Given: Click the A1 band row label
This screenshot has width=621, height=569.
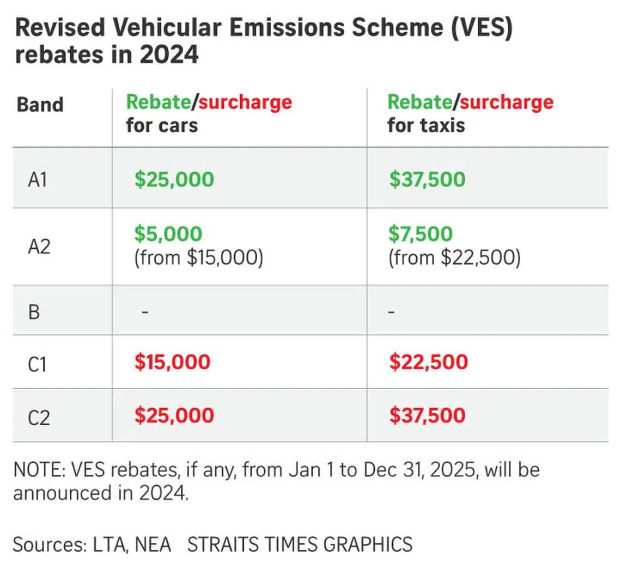Looking at the screenshot, I should click(38, 180).
